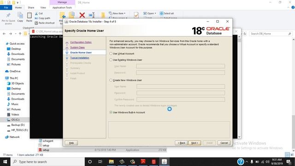Viewport: 295px width, 166px height.
Task: Open the Home ribbon tab
Action: click(18, 7)
